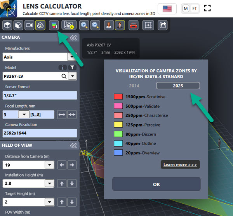This screenshot has height=216, width=233.
Task: Click the '1500ppm-Scrutinise' label text
Action: [x=145, y=97]
